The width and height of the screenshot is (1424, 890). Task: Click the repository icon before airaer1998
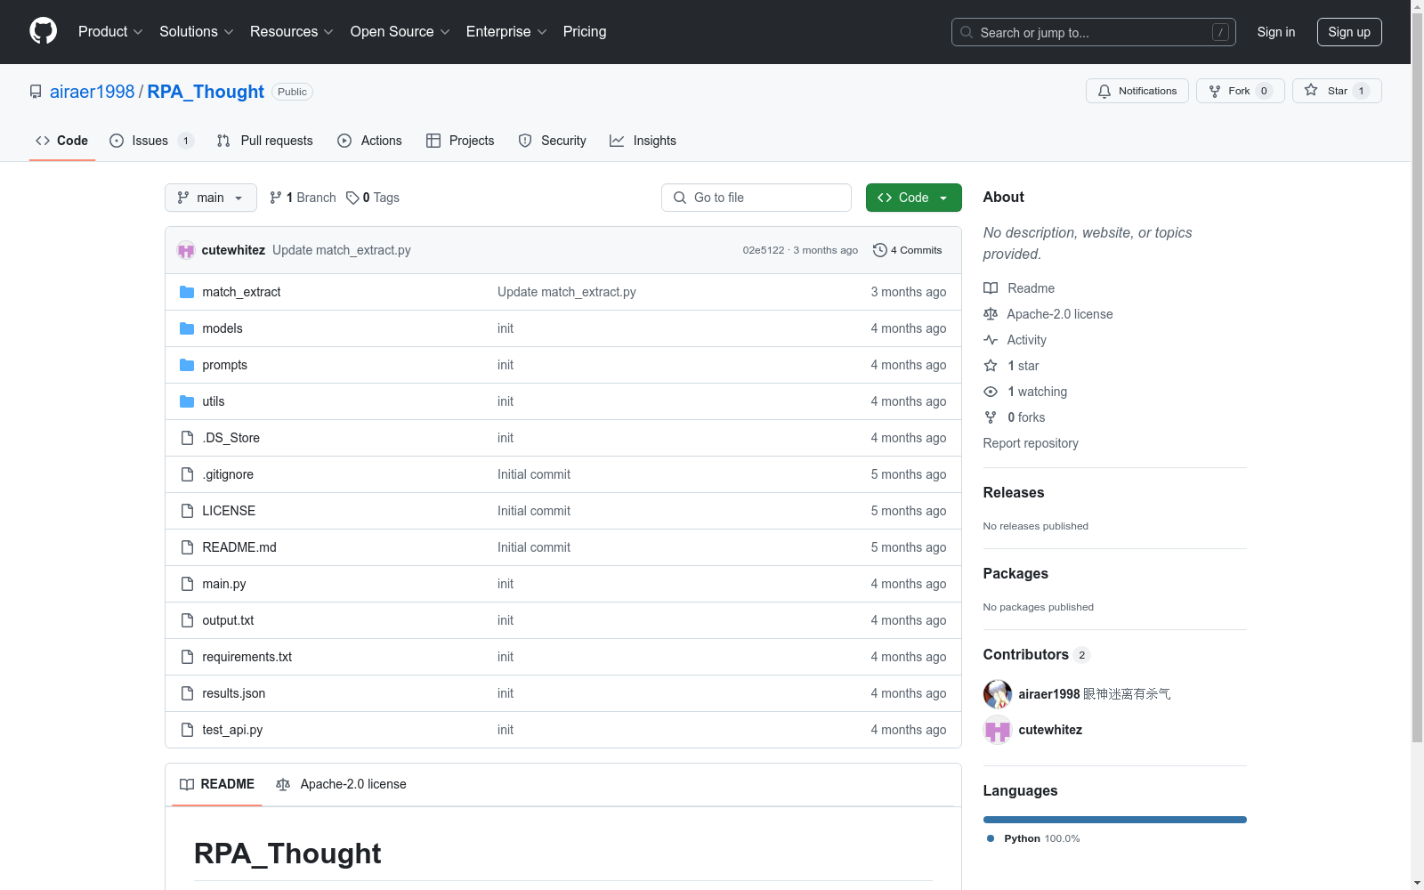(x=36, y=92)
